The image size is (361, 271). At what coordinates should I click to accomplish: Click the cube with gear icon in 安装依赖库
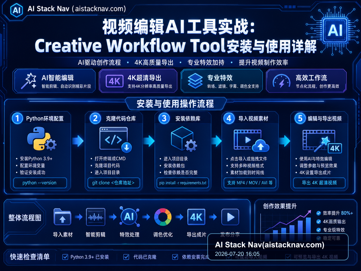(184, 139)
